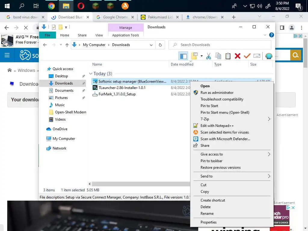Click the New folder toolbar icon

coord(194,56)
